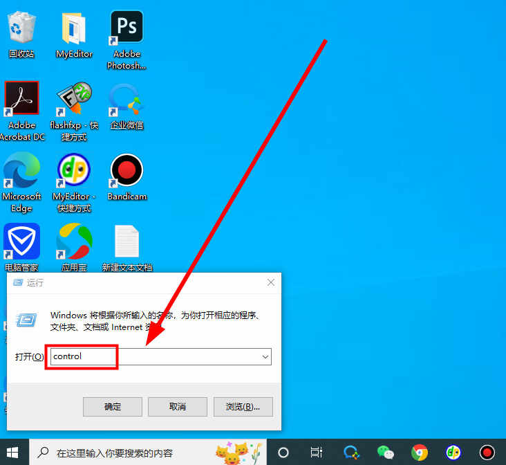The height and width of the screenshot is (465, 506).
Task: Open the Windows Start menu
Action: pos(14,453)
